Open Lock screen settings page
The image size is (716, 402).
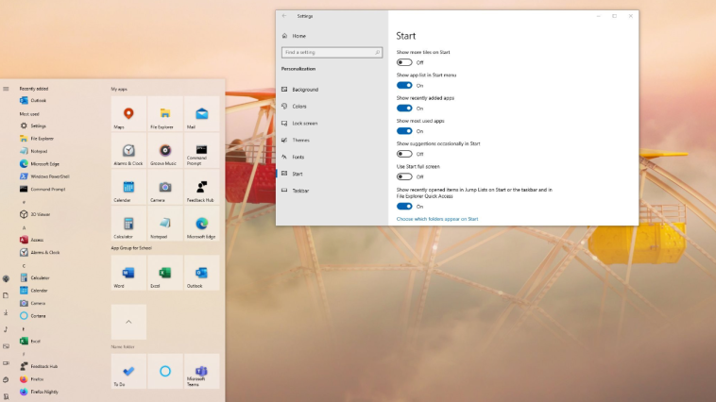(304, 123)
